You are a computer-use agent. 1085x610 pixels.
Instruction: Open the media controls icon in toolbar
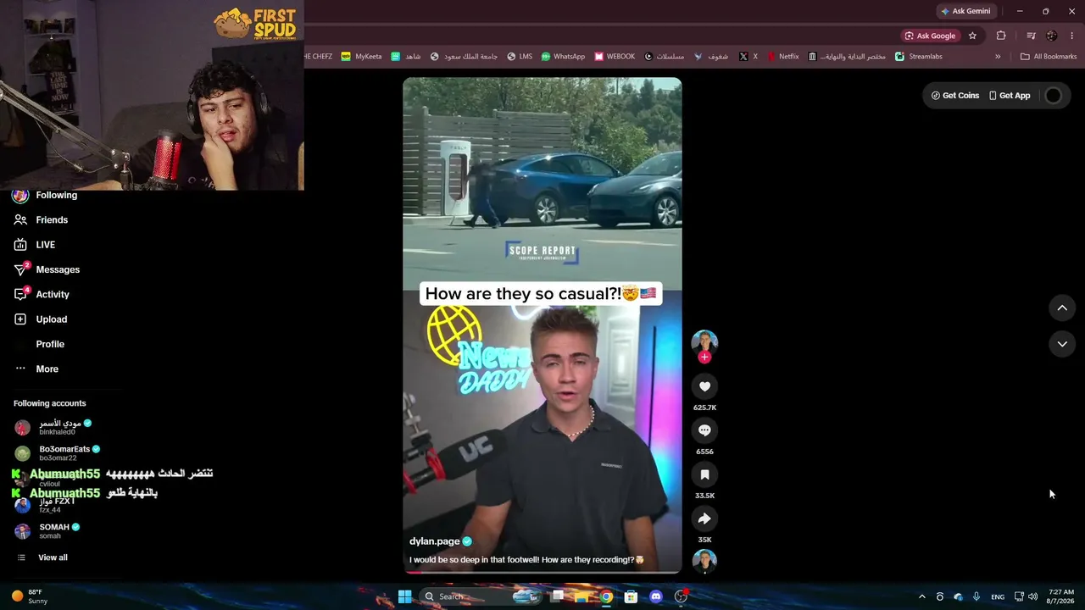(x=1031, y=36)
